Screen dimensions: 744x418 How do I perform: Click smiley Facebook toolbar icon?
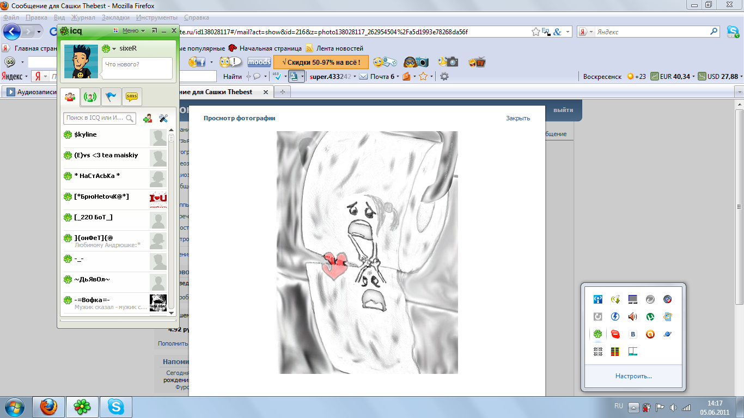[x=197, y=62]
